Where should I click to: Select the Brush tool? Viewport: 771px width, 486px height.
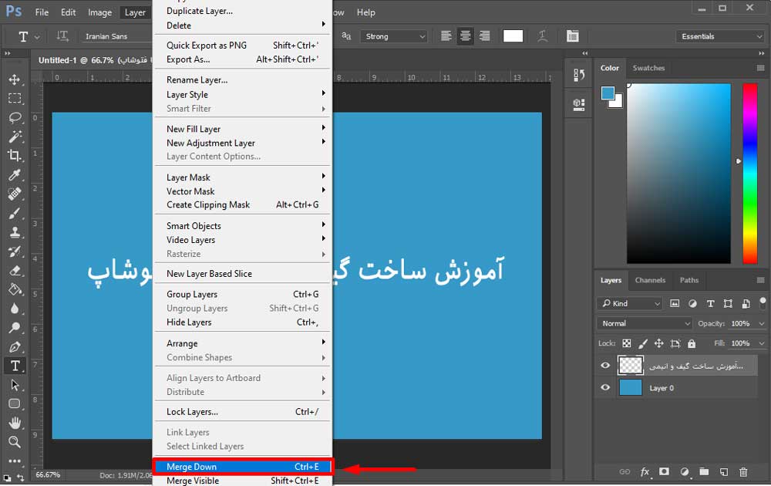pos(15,213)
